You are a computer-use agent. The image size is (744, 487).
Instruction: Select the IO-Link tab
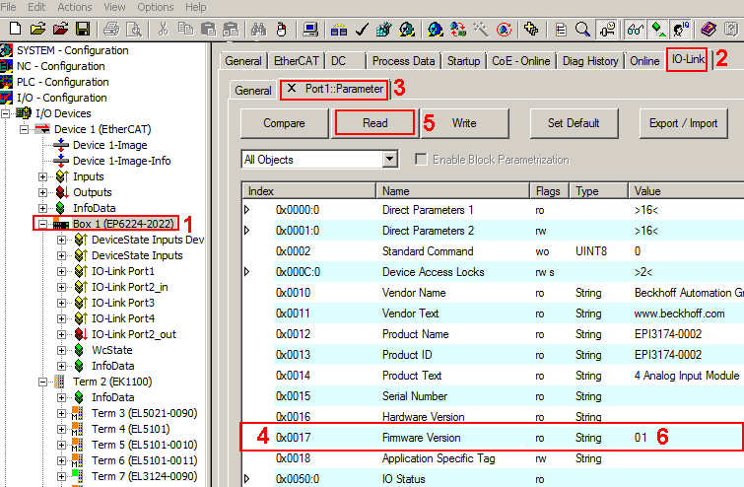point(687,59)
